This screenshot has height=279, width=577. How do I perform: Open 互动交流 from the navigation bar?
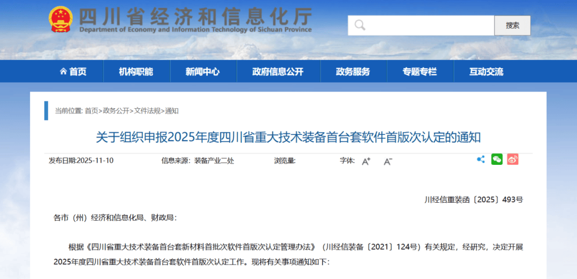(486, 71)
